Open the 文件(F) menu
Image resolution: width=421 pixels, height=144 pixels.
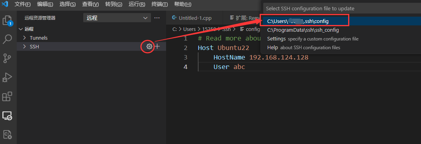point(23,4)
